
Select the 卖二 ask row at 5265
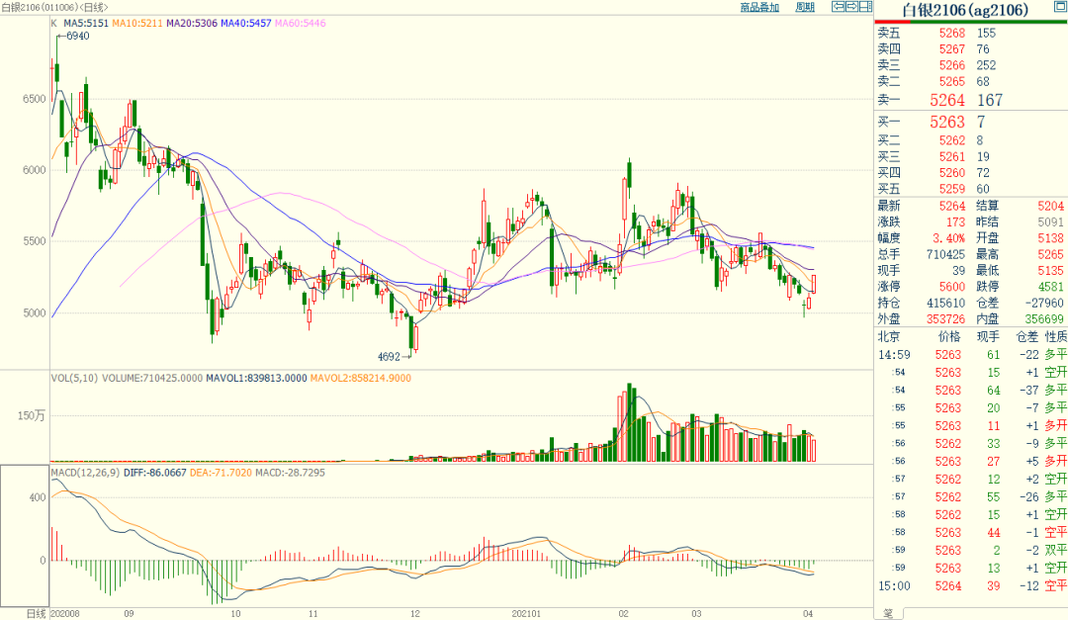point(971,82)
